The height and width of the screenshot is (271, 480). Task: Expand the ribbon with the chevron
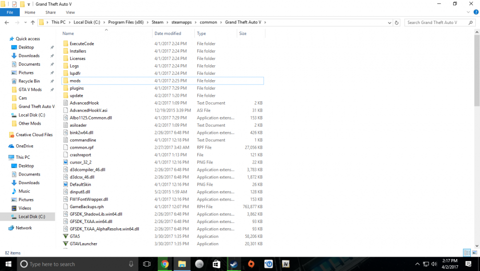[468, 12]
